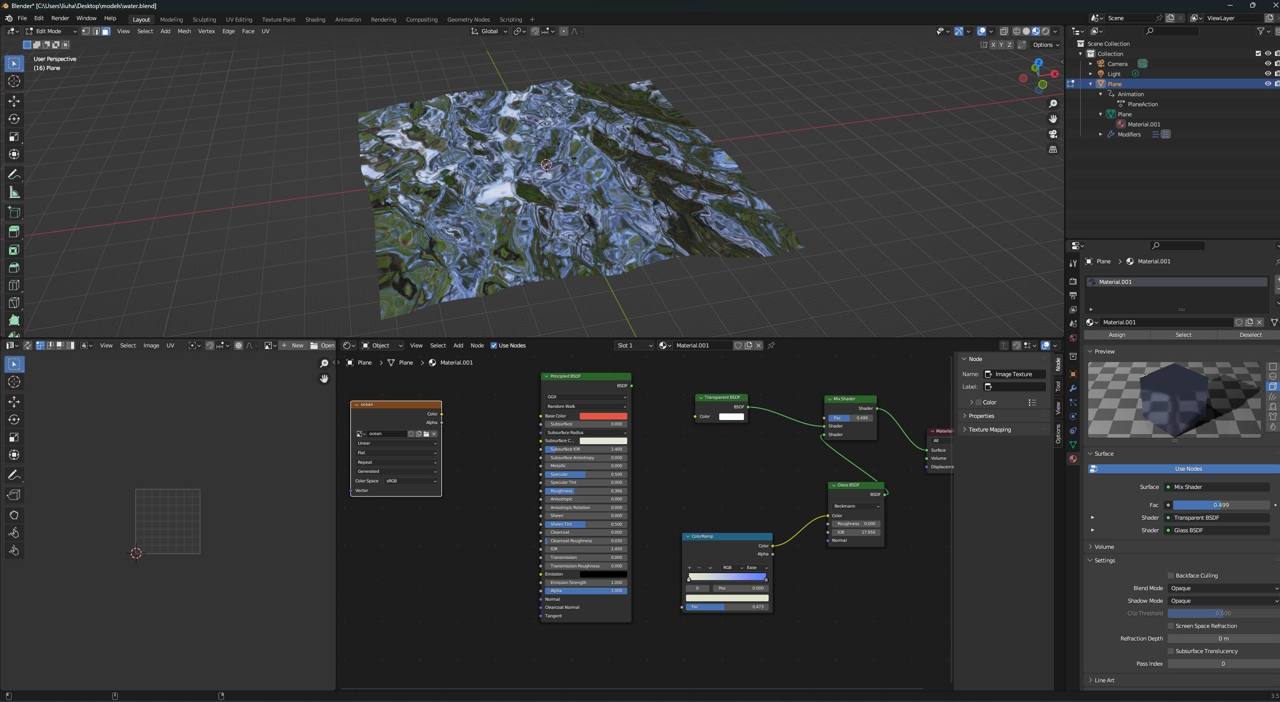Click the Assign button in material properties
Screen dimensions: 1280x702
1116,334
